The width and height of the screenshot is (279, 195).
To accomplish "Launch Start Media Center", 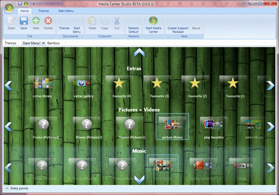I will point(153,25).
